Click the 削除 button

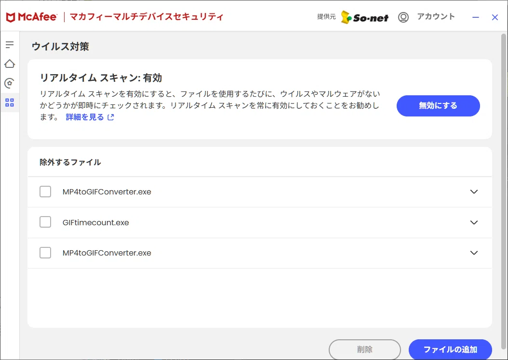coord(365,349)
